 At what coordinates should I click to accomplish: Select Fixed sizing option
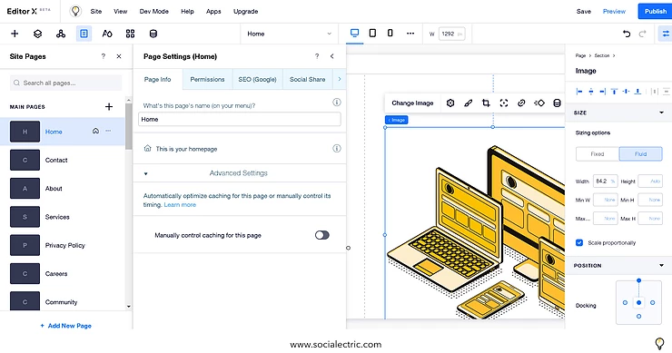(x=598, y=153)
